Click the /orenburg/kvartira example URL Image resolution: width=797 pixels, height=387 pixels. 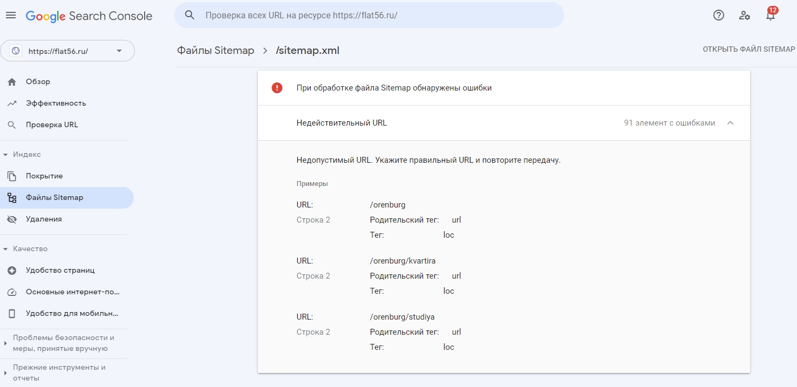point(403,261)
